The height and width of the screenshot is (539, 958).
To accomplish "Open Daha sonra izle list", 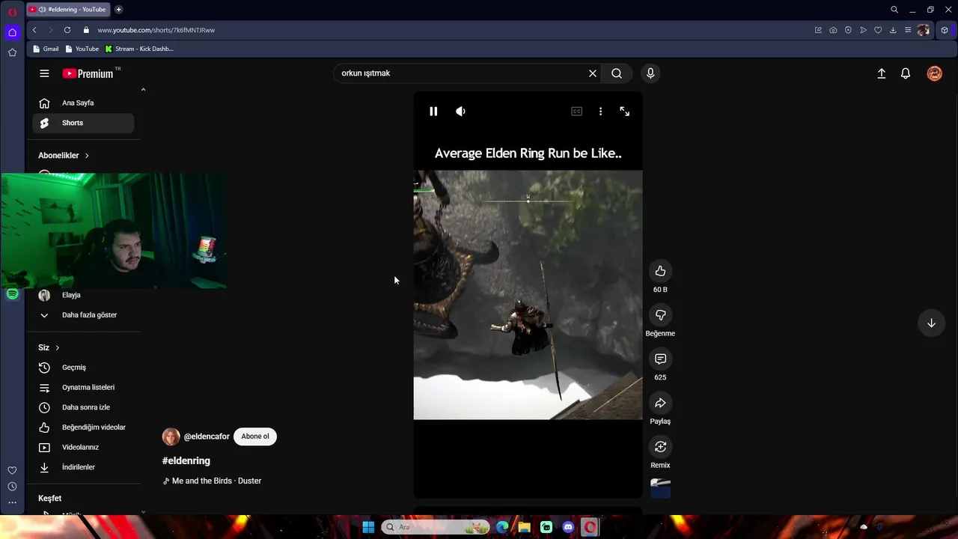I will [x=83, y=407].
